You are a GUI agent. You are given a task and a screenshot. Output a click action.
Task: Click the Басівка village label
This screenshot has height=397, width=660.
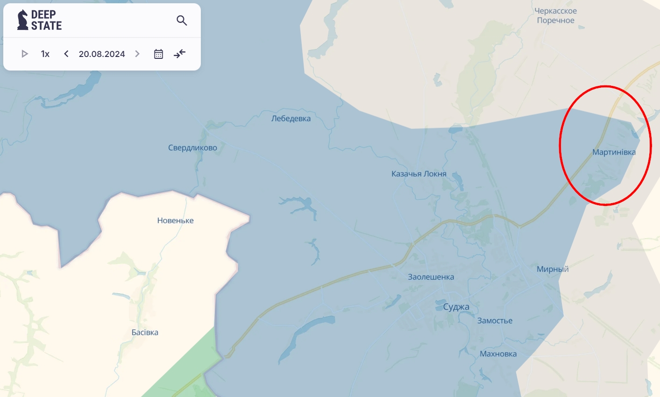145,333
